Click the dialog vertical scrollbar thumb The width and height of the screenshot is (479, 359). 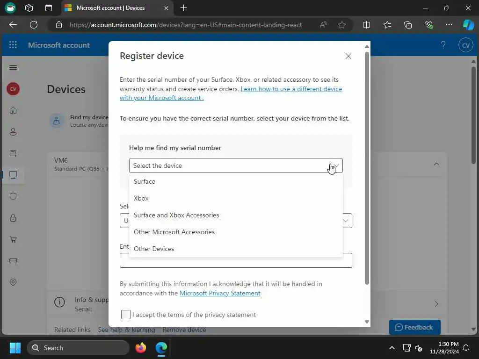click(367, 168)
